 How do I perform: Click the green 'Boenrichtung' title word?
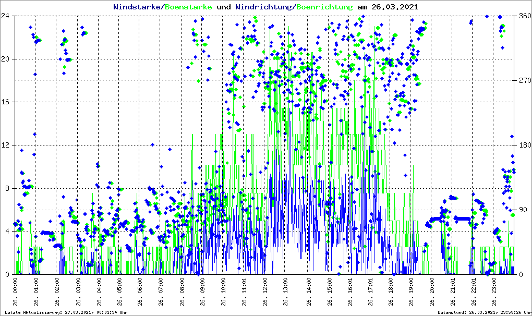[324, 7]
